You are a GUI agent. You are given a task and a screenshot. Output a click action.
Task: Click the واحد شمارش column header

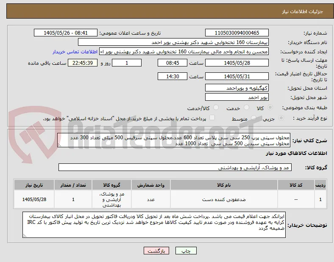151,185
